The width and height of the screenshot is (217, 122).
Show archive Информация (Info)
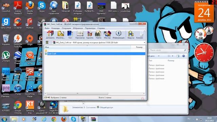coord(118,35)
